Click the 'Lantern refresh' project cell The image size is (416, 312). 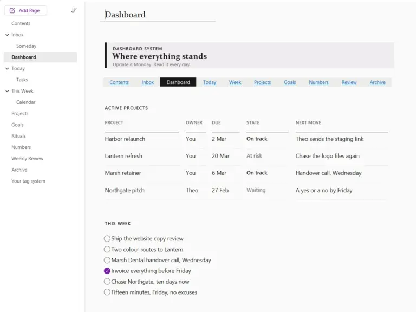123,156
